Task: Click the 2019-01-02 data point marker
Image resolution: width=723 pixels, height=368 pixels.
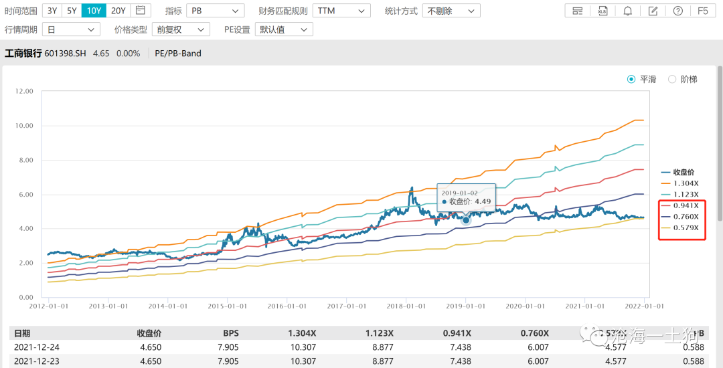Action: coord(466,220)
